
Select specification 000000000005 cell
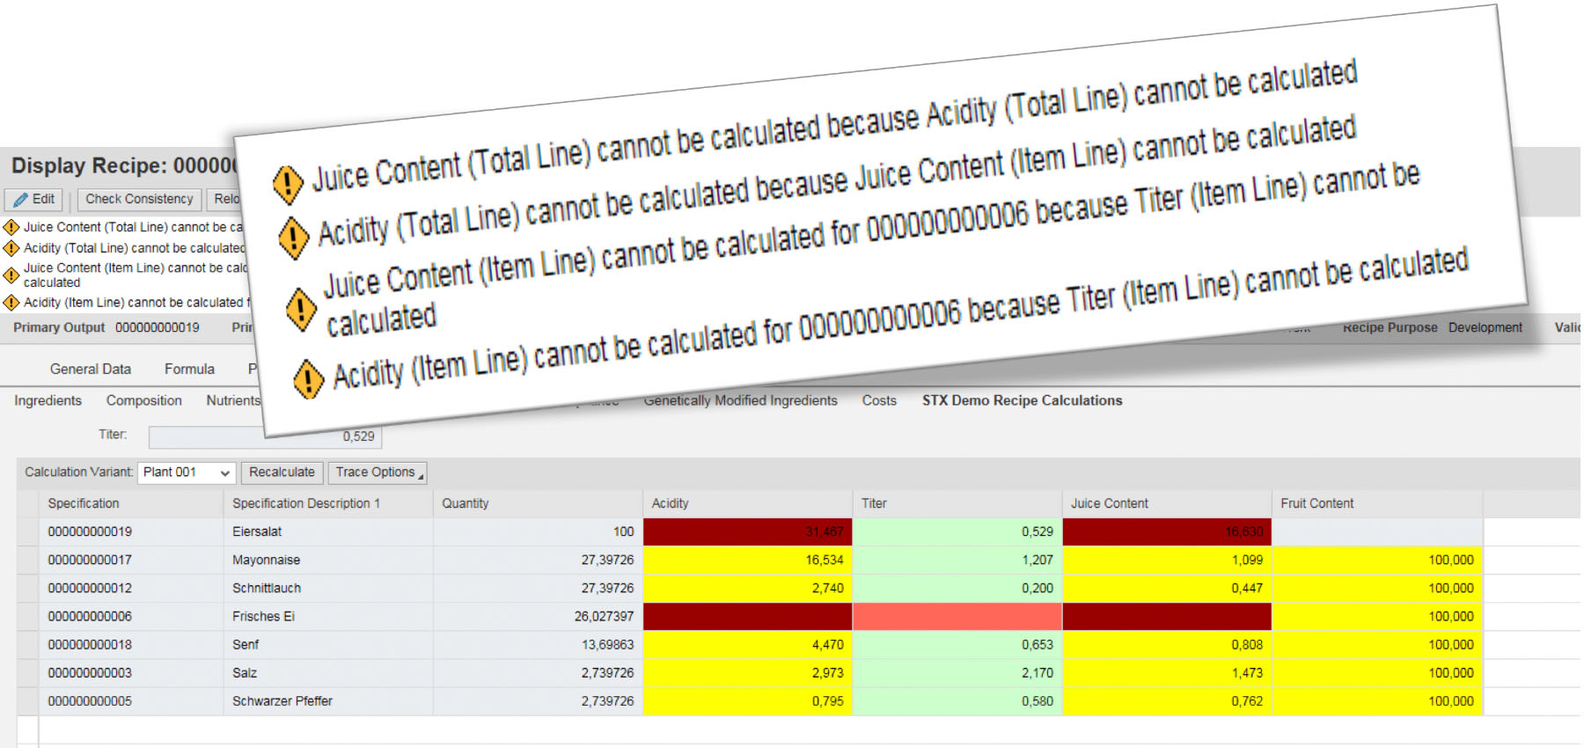tap(131, 700)
